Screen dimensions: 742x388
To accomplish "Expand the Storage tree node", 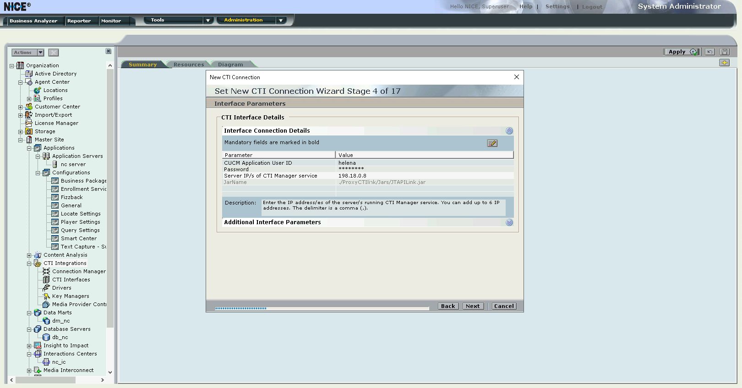I will [x=21, y=132].
